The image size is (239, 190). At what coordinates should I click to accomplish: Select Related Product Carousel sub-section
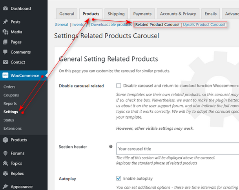[157, 25]
